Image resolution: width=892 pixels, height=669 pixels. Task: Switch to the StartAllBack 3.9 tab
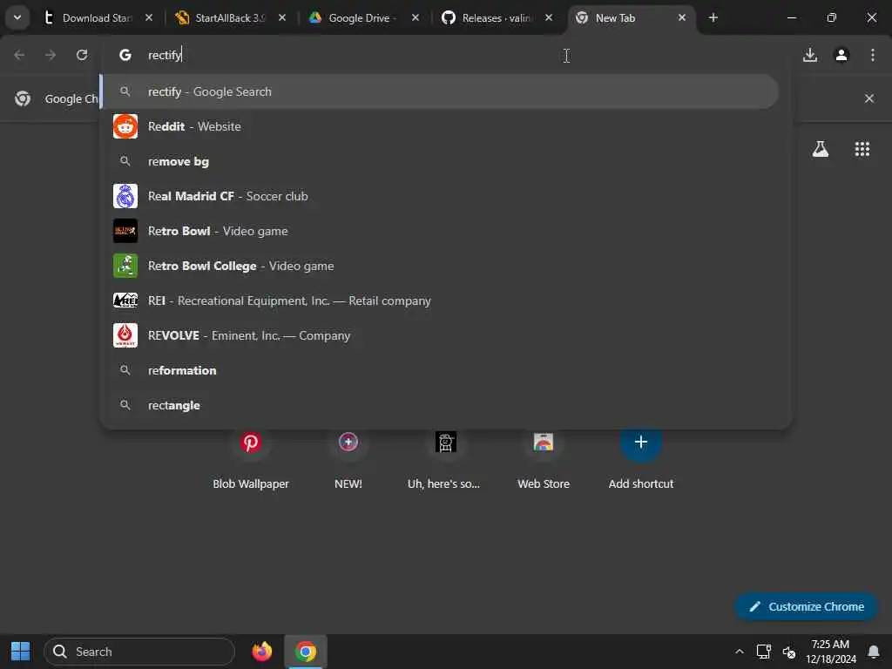tap(230, 17)
